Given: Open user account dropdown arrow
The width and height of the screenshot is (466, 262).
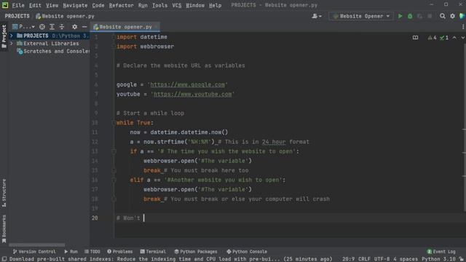Looking at the screenshot, I should coord(320,16).
